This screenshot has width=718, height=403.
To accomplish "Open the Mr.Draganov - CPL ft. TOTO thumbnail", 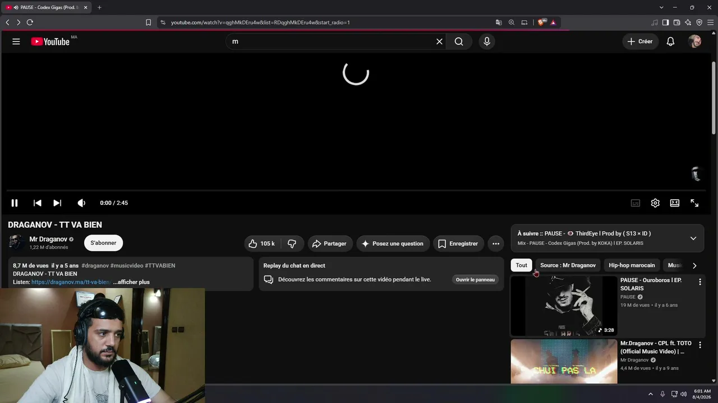I will click(564, 362).
